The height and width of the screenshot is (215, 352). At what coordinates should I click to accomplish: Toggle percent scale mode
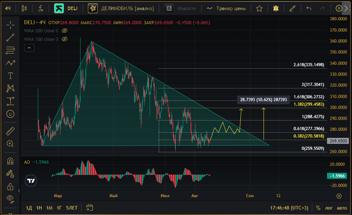tap(318, 208)
